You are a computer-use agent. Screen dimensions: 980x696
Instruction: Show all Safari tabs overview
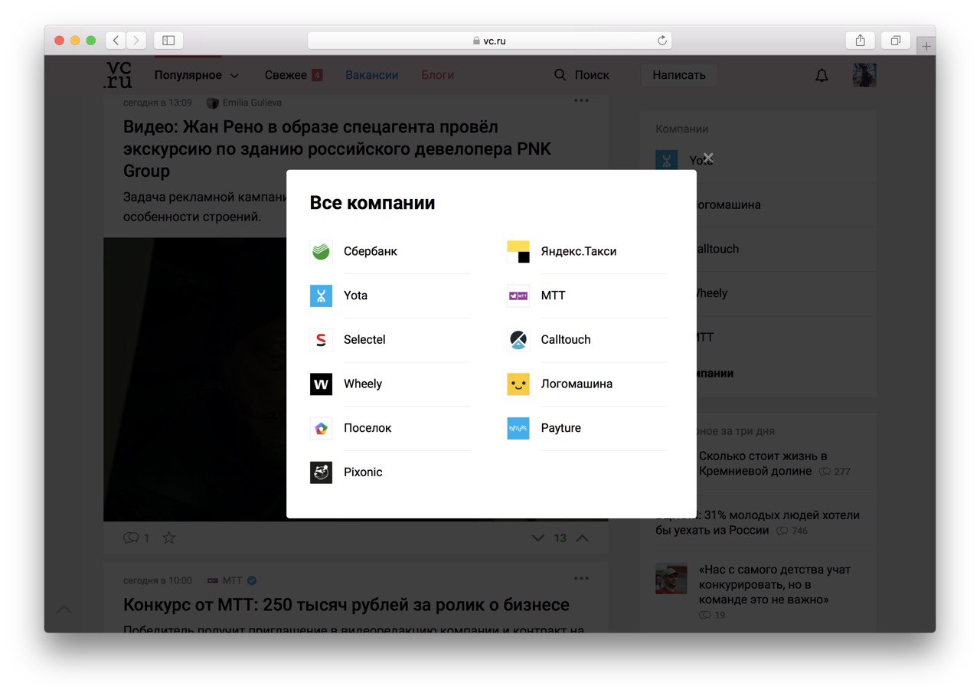pos(896,41)
